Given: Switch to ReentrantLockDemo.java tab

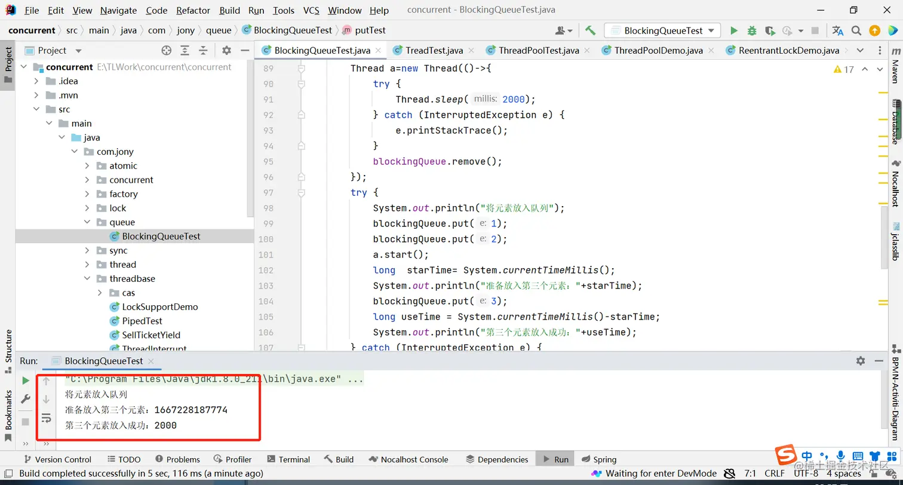Looking at the screenshot, I should coord(788,50).
